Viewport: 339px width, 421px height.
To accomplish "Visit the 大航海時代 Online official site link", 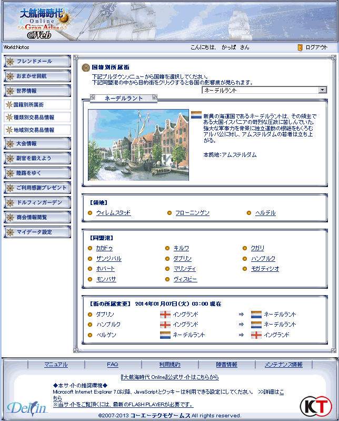I will pyautogui.click(x=170, y=377).
